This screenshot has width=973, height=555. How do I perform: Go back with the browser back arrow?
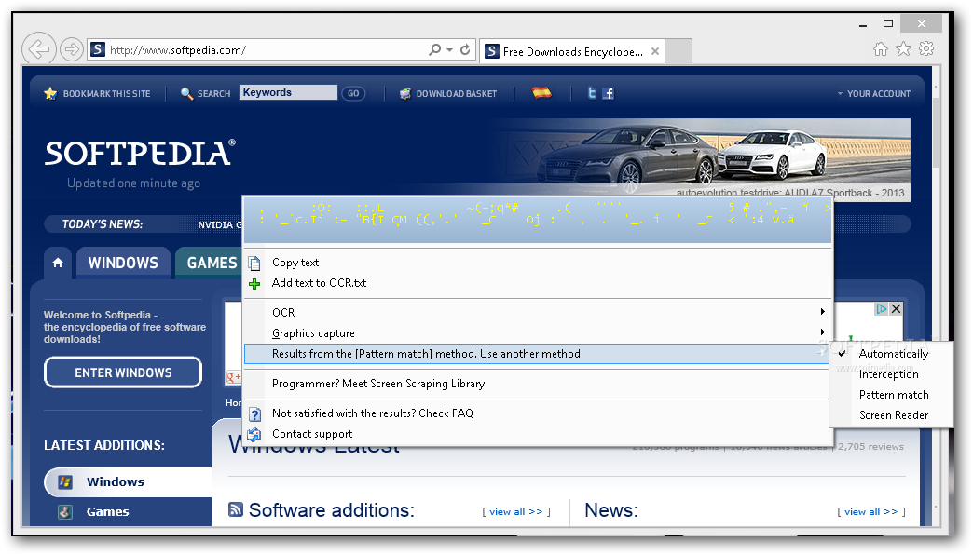[38, 48]
